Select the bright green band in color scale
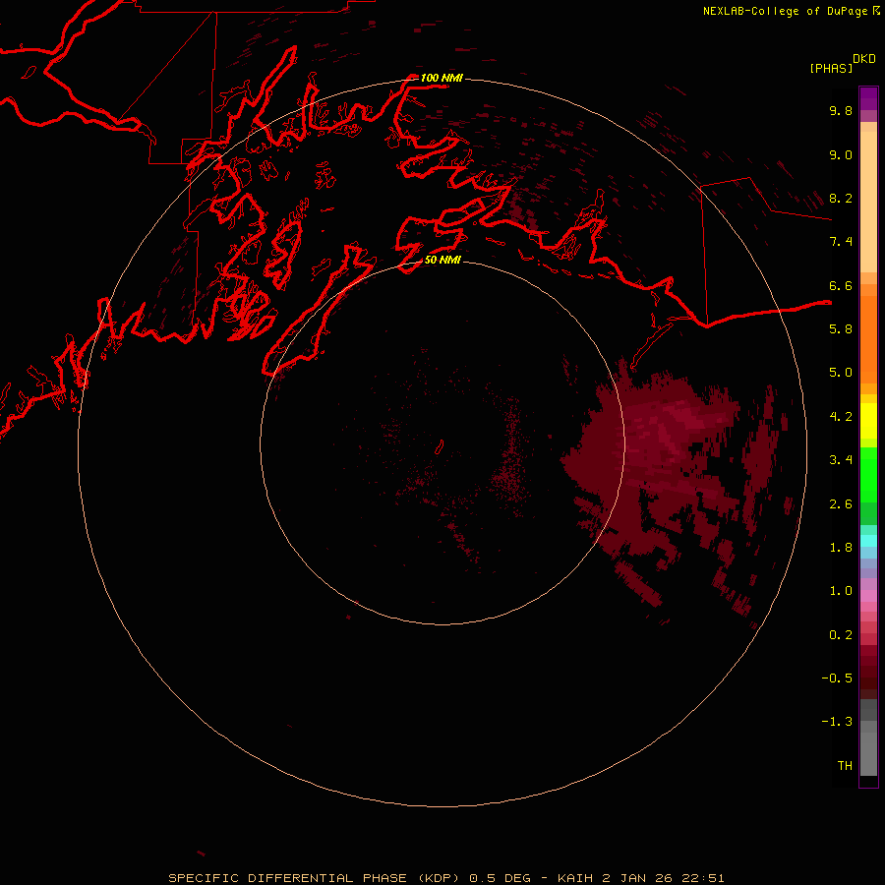Screen dimensions: 885x885 868,475
